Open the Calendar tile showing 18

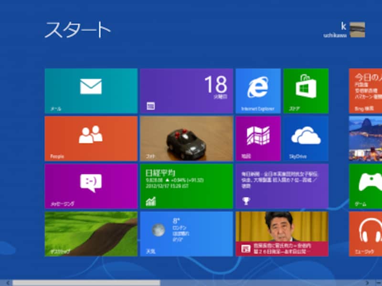[187, 91]
